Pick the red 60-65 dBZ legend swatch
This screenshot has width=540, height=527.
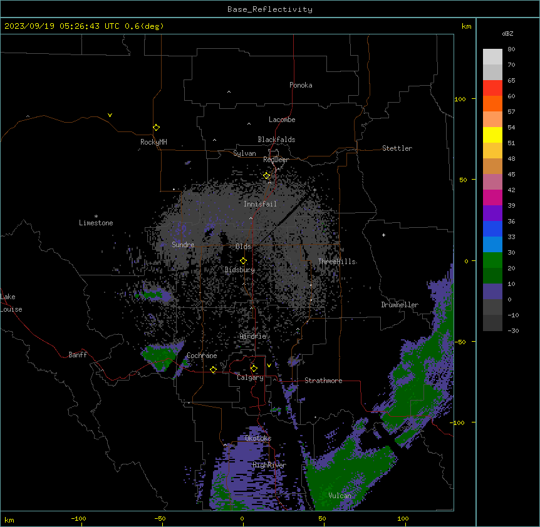pos(492,88)
